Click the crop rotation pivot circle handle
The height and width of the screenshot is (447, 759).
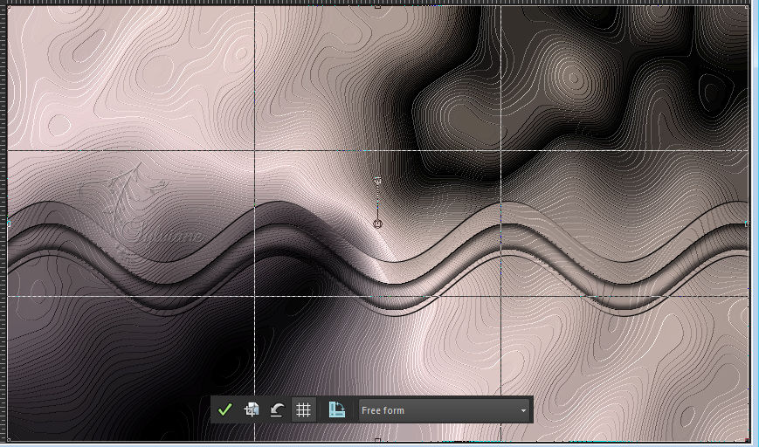coord(378,224)
